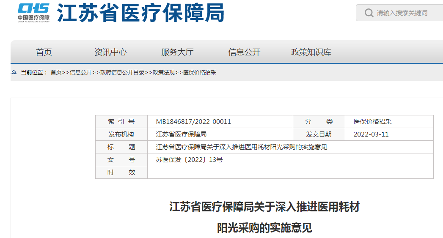Click document number 苏医保发〔2022〕13号

coord(189,160)
